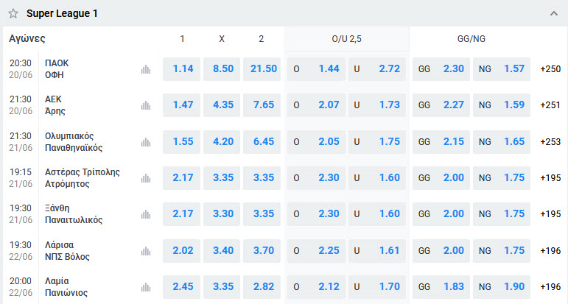The height and width of the screenshot is (304, 568).
Task: Expand +250 more markets for ΠΑΟΚ match
Action: click(550, 69)
